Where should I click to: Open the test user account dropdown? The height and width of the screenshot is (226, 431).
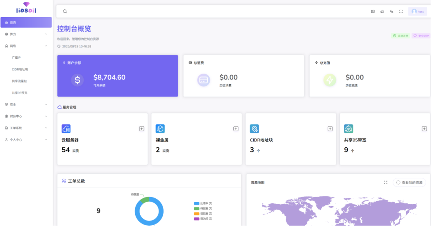(417, 12)
